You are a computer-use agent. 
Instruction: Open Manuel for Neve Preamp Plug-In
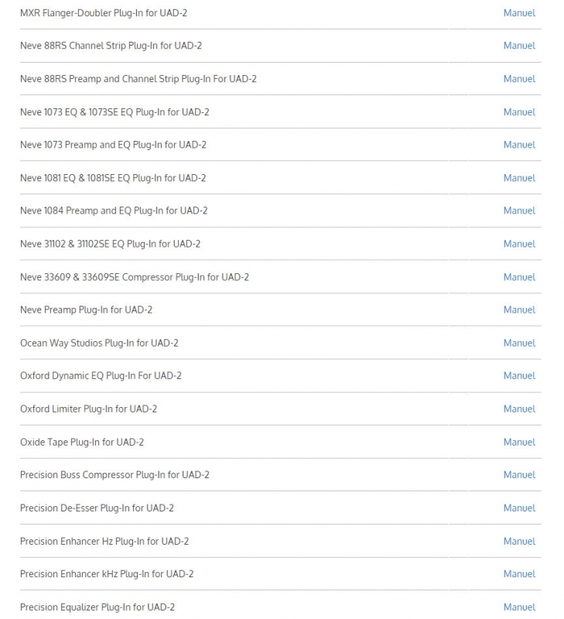point(518,309)
